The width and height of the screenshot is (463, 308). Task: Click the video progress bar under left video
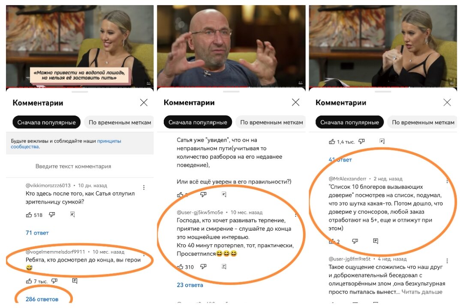[80, 87]
